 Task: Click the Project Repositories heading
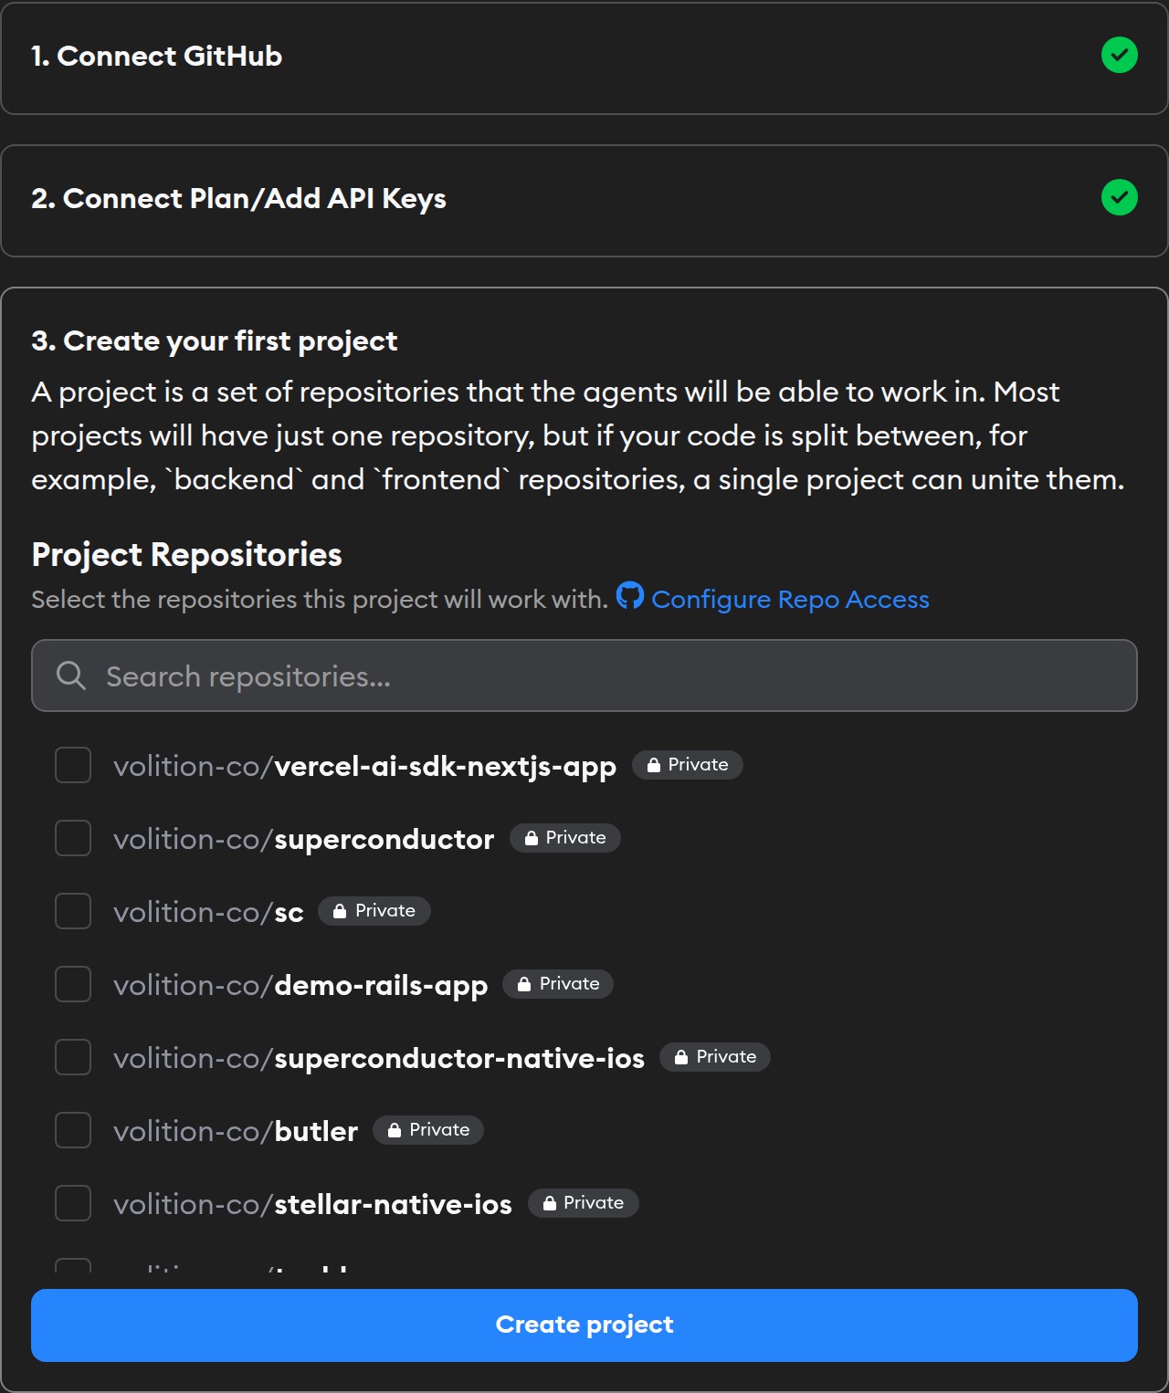pos(186,555)
